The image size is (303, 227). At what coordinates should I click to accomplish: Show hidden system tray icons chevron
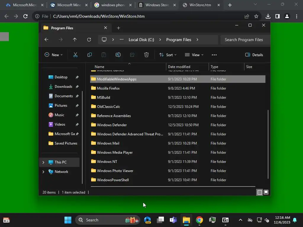coord(241,220)
